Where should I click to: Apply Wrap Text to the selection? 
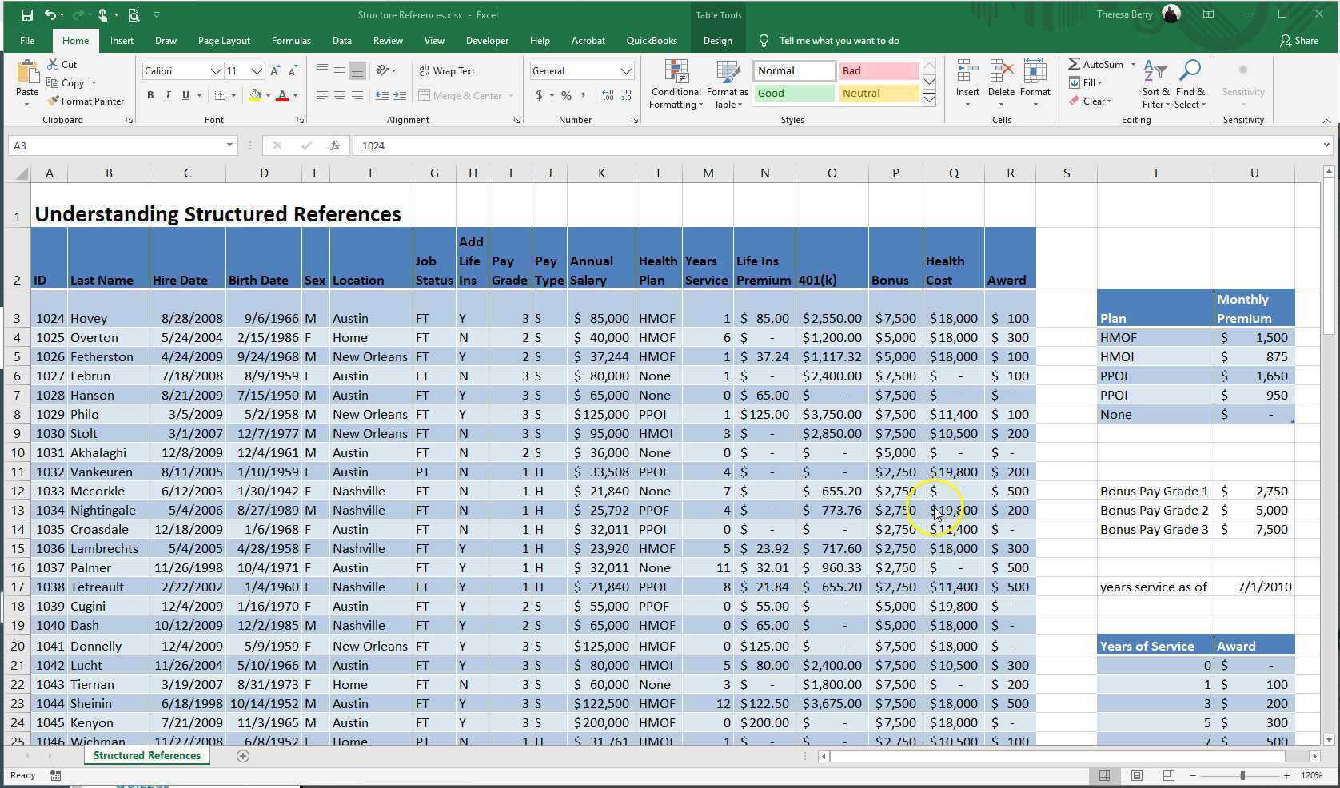click(x=449, y=70)
